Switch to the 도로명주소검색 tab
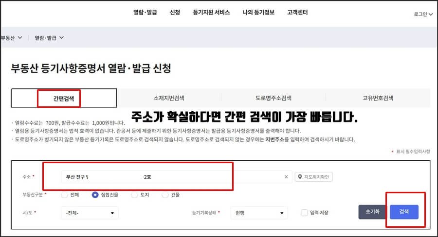Image resolution: width=438 pixels, height=237 pixels. point(274,98)
